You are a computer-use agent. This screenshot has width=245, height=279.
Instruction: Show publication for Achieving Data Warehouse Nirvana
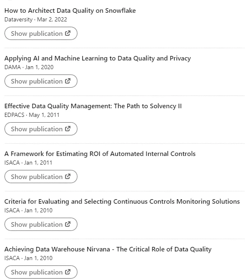coord(41,272)
